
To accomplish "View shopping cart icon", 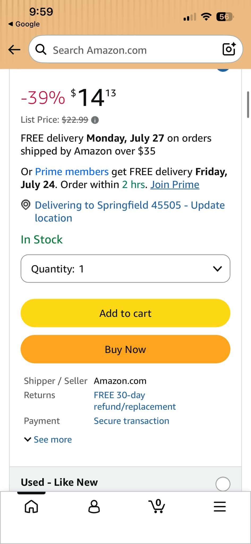I will click(x=157, y=506).
